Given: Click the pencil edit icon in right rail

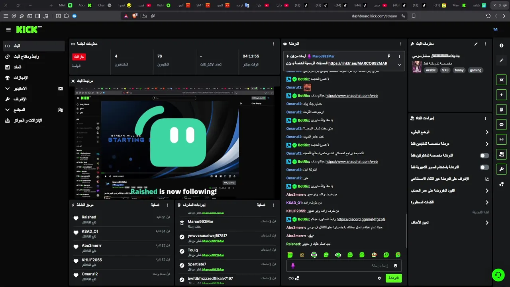Looking at the screenshot, I should click(x=501, y=61).
